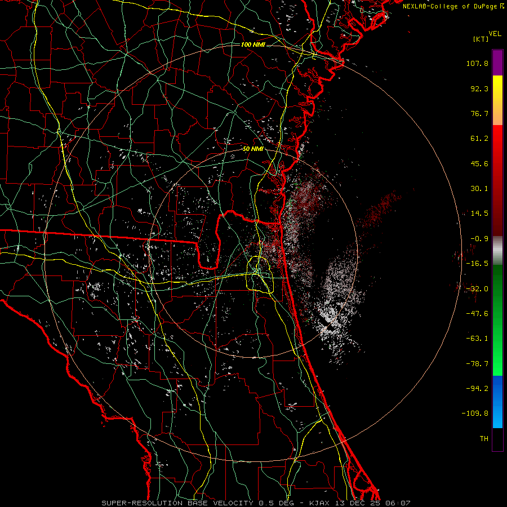Click the Super-Resolution Base Velocity caption
Image resolution: width=507 pixels, height=507 pixels.
256,503
